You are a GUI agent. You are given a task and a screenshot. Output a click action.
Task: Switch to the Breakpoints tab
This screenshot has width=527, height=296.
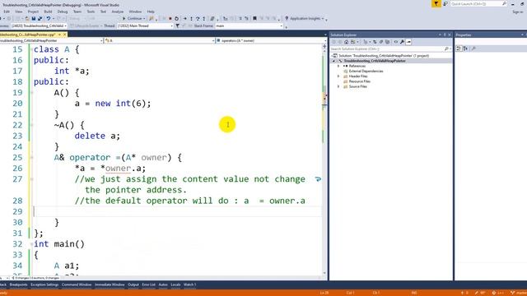(x=18, y=284)
